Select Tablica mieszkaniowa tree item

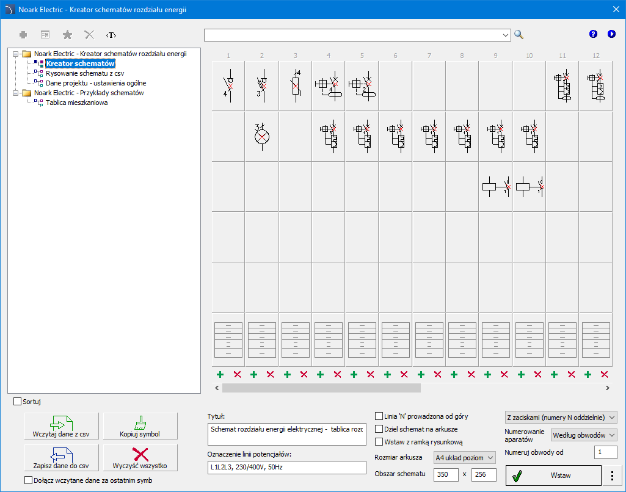(77, 103)
